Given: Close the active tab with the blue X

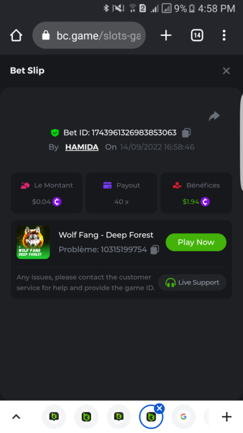Looking at the screenshot, I should 160,408.
